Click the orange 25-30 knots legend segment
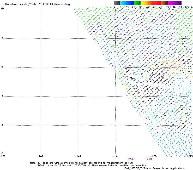 pyautogui.click(x=151, y=3)
